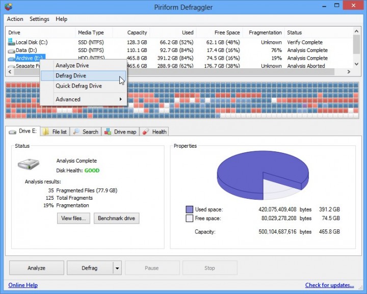Image resolution: width=367 pixels, height=294 pixels.
Task: Sort by the Capacity column header
Action: point(132,33)
